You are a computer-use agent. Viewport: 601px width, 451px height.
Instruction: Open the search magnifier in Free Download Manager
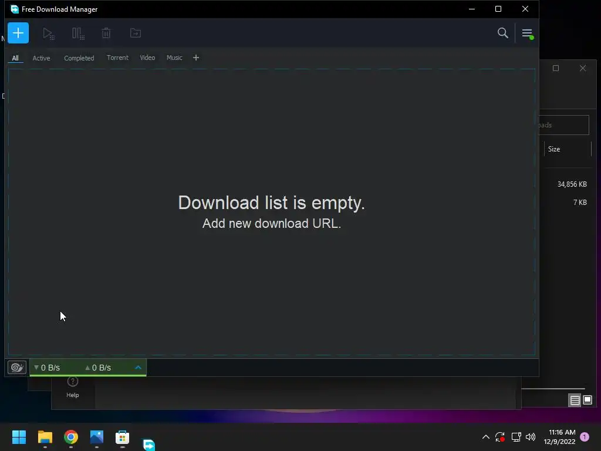(503, 33)
